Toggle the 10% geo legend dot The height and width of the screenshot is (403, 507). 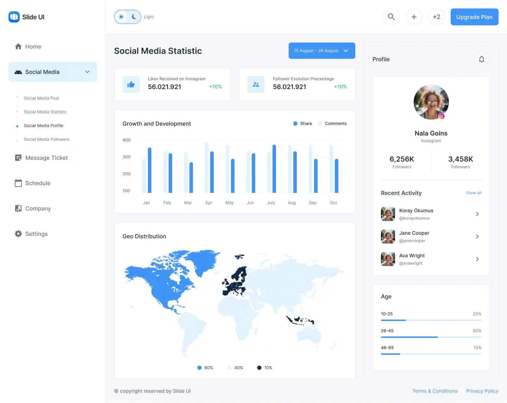click(259, 368)
